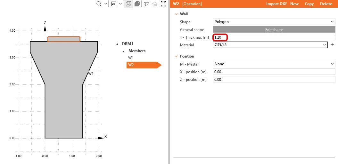Click the zoom-to-fit arrows icon
This screenshot has width=338, height=164.
pyautogui.click(x=163, y=4)
